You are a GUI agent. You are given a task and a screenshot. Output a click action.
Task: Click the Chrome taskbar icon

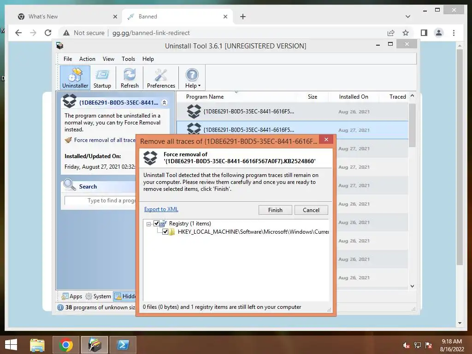[66, 345]
